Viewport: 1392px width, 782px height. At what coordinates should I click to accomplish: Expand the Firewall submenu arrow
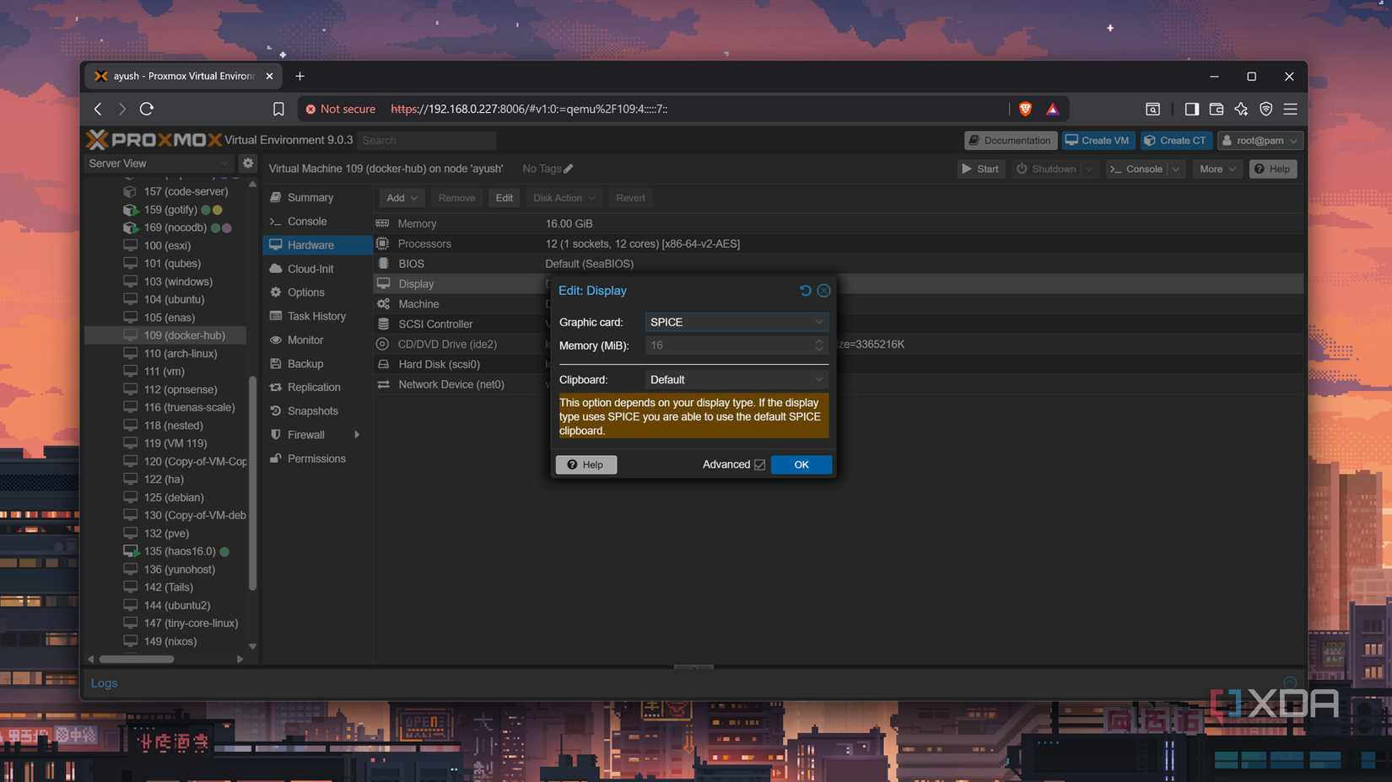357,435
